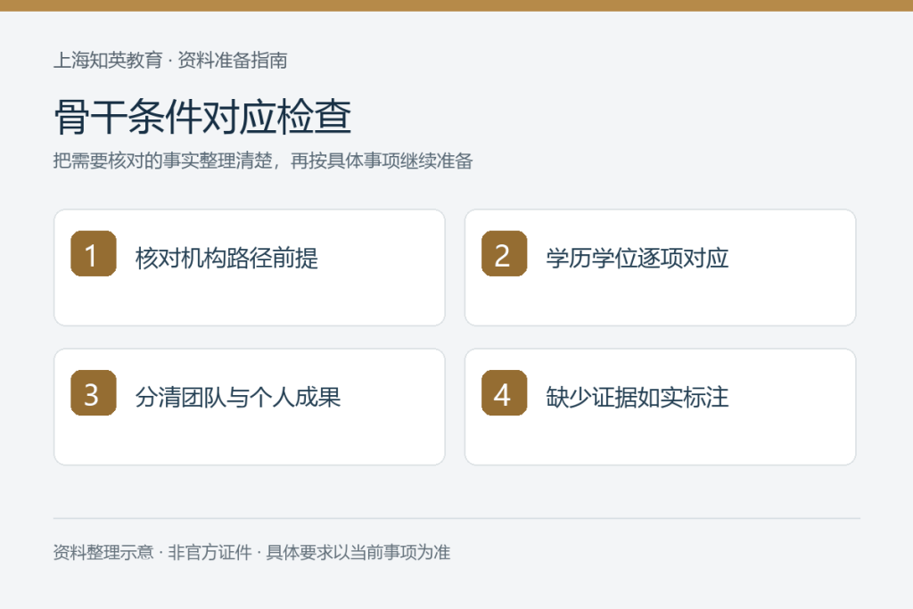Click the number 2 badge
Image resolution: width=913 pixels, height=609 pixels.
pyautogui.click(x=505, y=253)
